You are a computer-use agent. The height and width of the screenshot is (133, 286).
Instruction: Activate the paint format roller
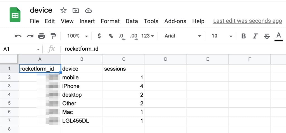coord(53,36)
